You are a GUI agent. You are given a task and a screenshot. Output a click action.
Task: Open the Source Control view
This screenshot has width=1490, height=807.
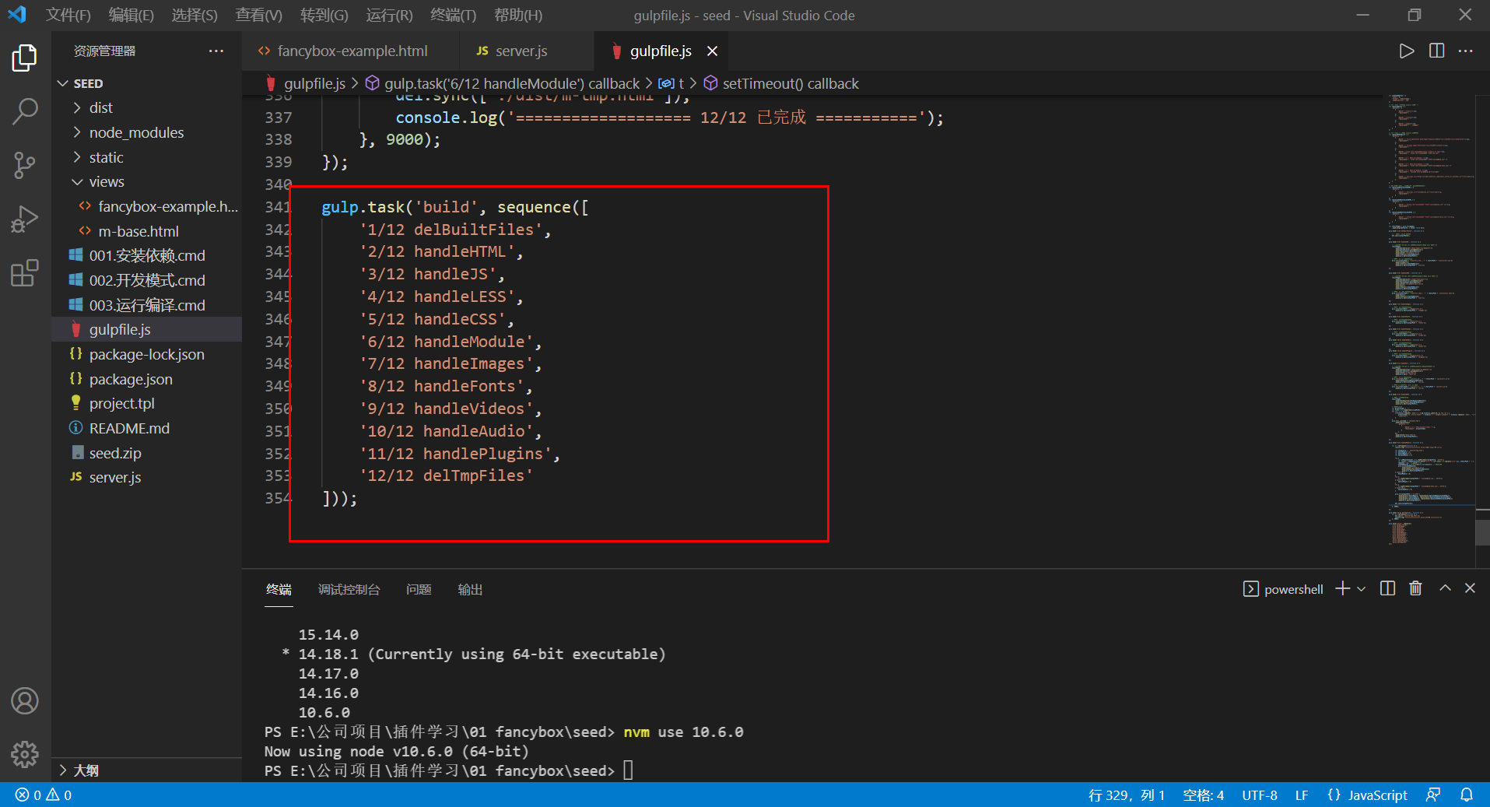25,165
